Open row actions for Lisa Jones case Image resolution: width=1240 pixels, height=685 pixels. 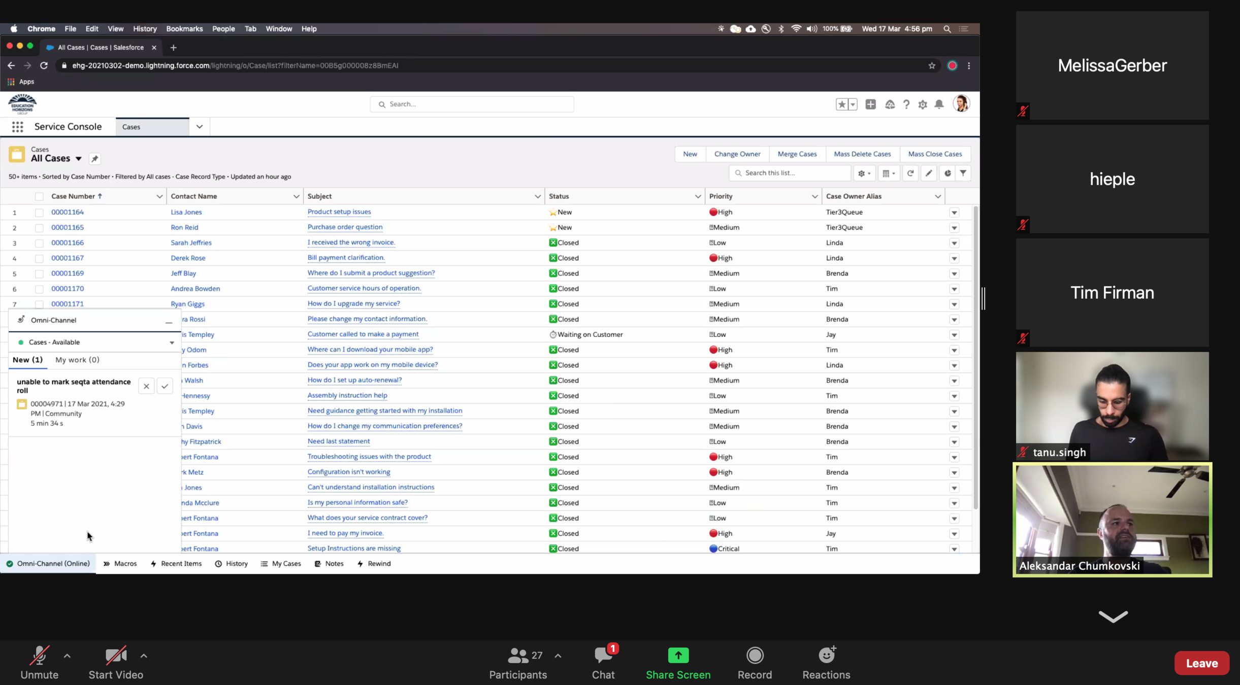pos(954,213)
